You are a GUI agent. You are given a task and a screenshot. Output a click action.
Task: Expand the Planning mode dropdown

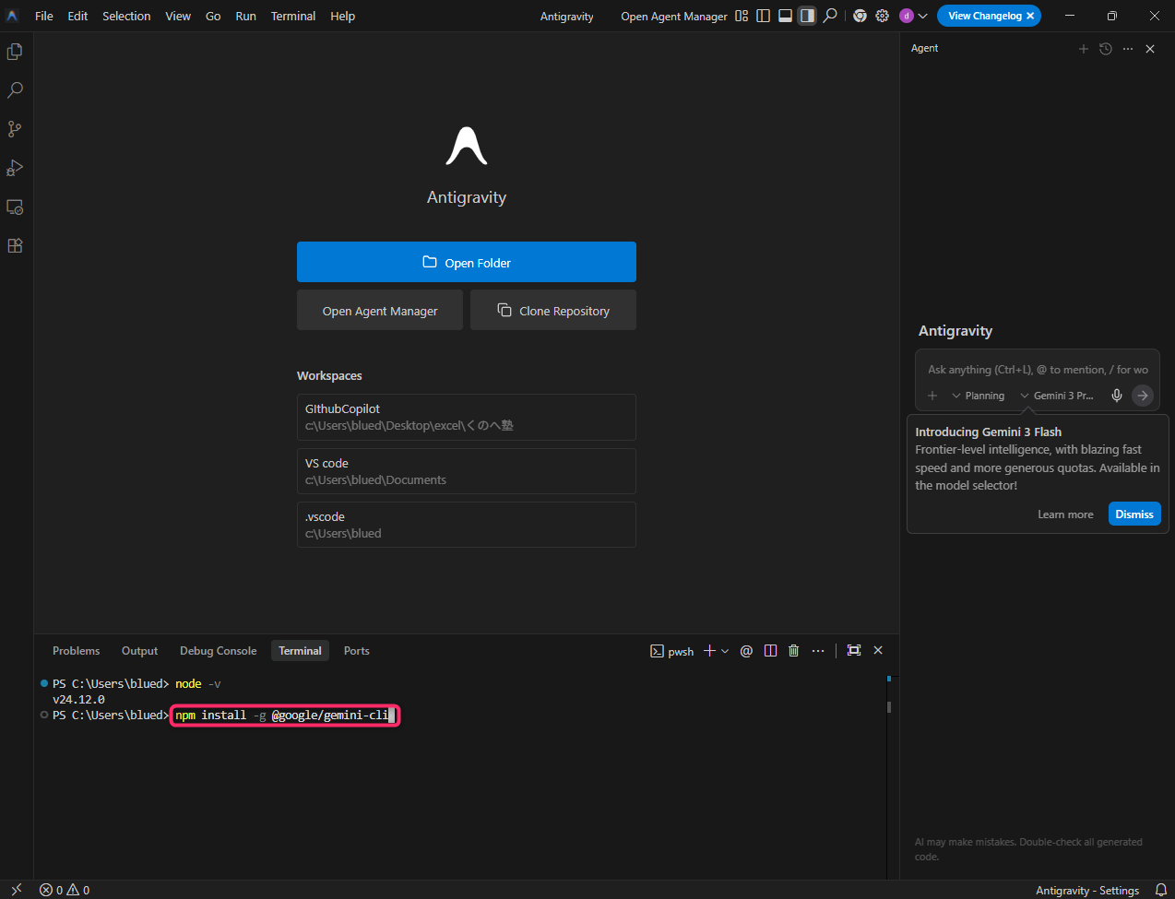pos(978,396)
